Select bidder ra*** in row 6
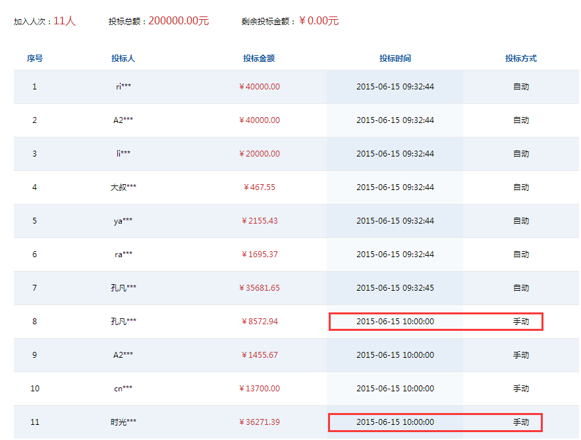 pos(123,255)
